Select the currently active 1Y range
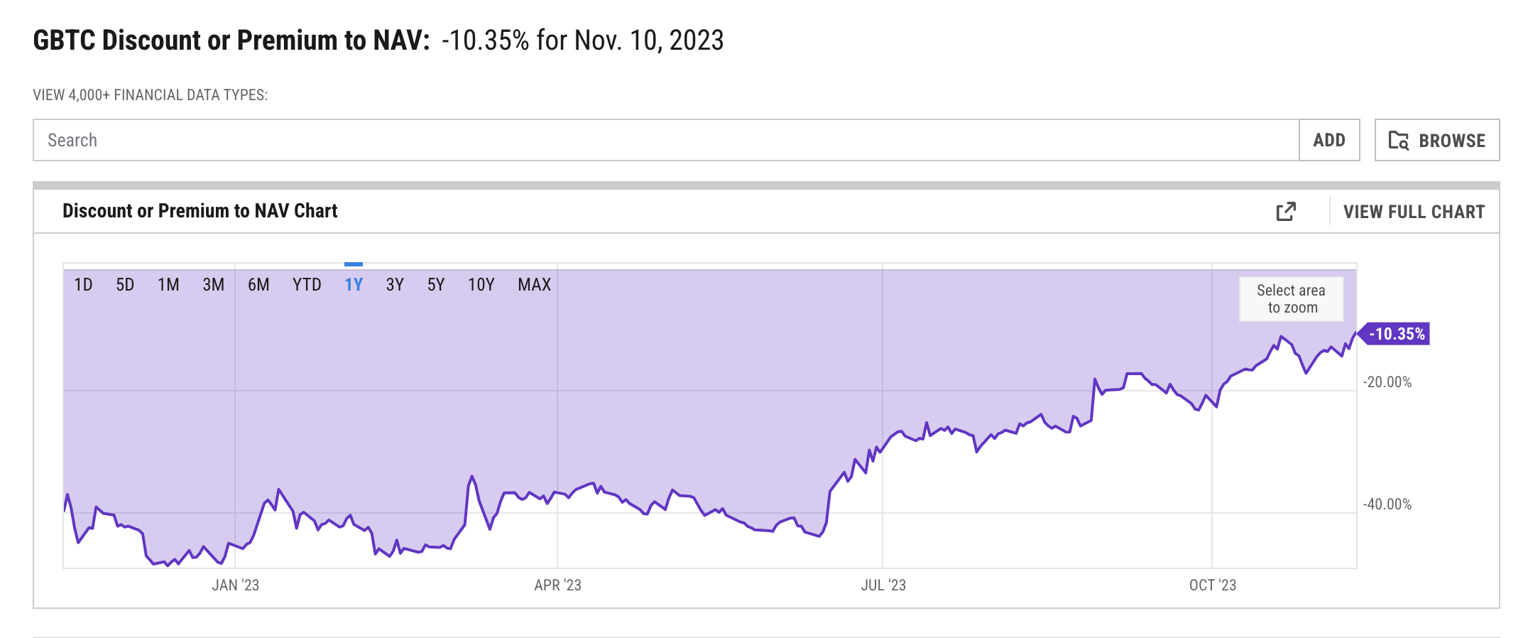Screen dimensions: 1528x638 coord(353,284)
